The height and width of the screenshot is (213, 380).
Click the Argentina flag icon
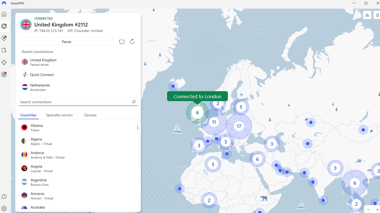coord(24,182)
